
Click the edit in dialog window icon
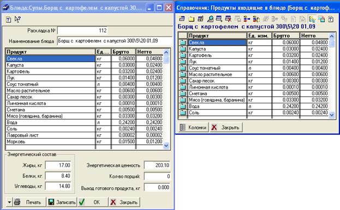coord(321,19)
